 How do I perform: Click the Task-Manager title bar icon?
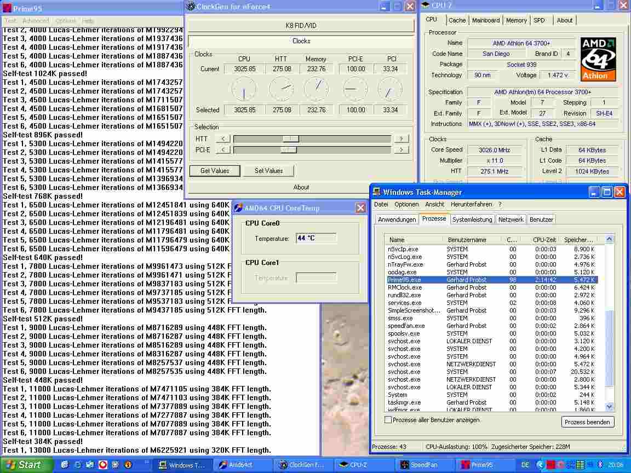coord(377,192)
